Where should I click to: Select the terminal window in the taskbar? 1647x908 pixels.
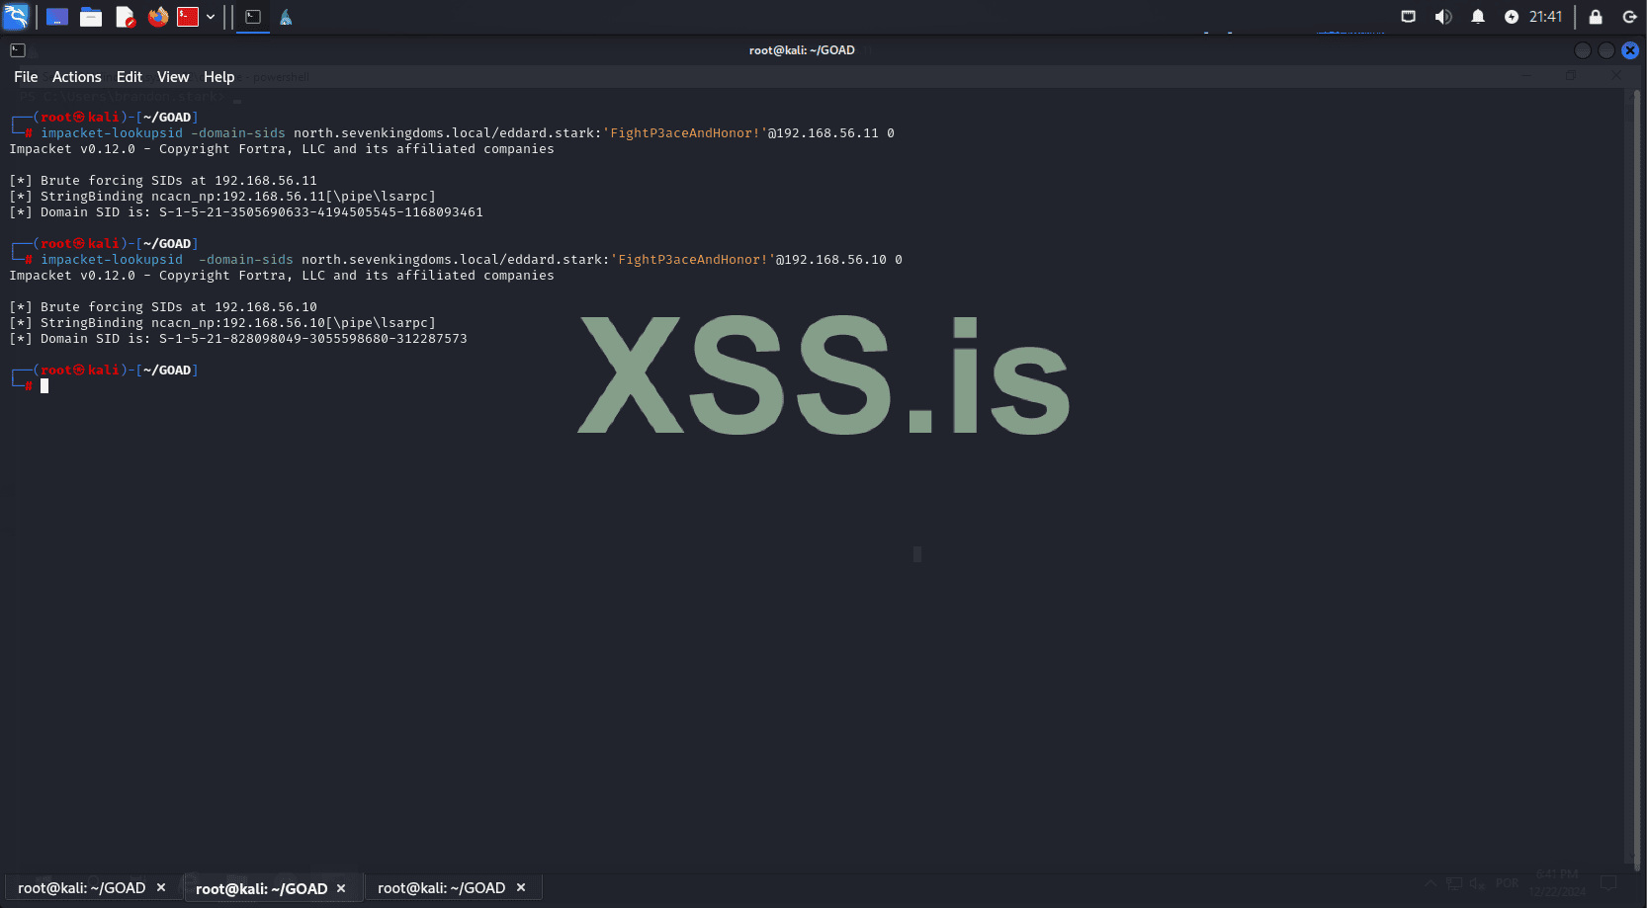pyautogui.click(x=253, y=17)
